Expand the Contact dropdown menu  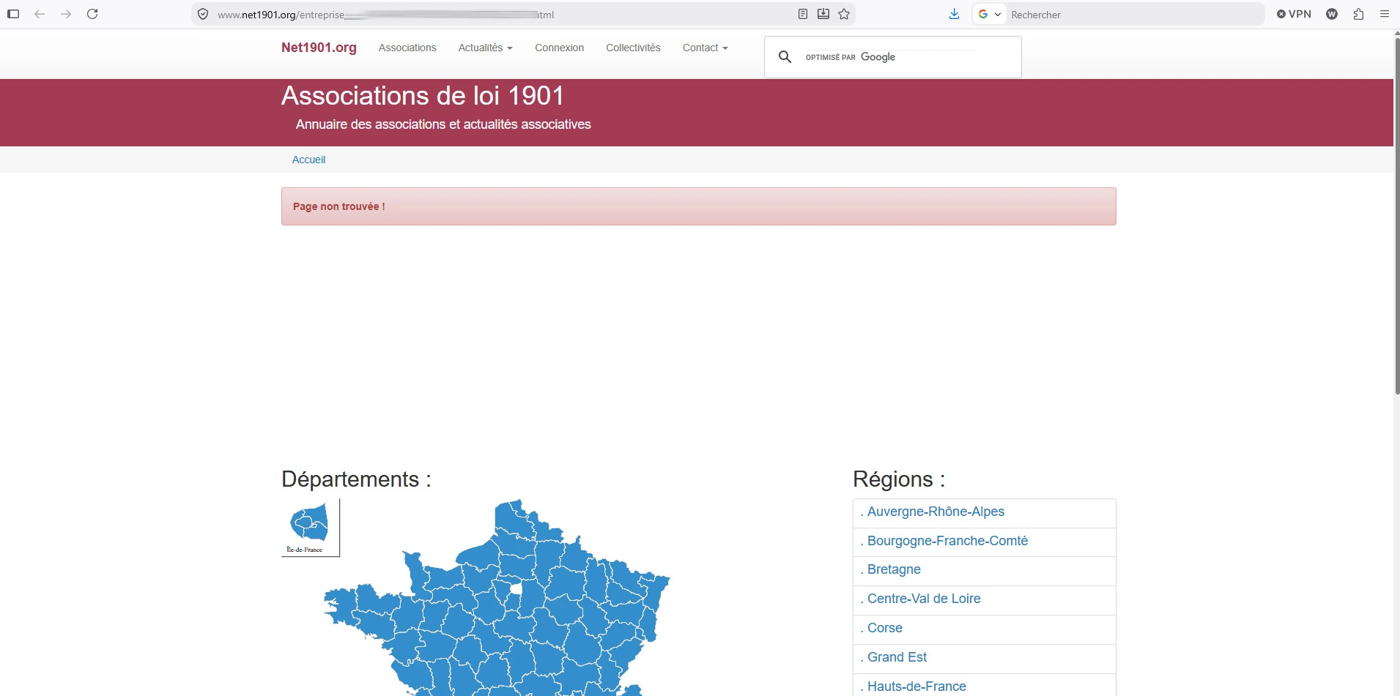coord(705,48)
